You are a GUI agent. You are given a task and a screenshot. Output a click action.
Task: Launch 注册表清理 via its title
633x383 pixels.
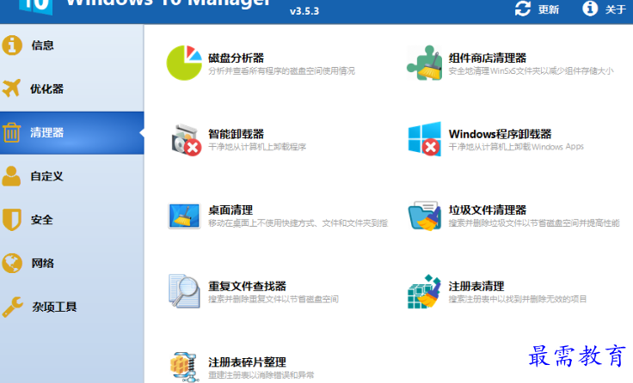click(x=476, y=286)
